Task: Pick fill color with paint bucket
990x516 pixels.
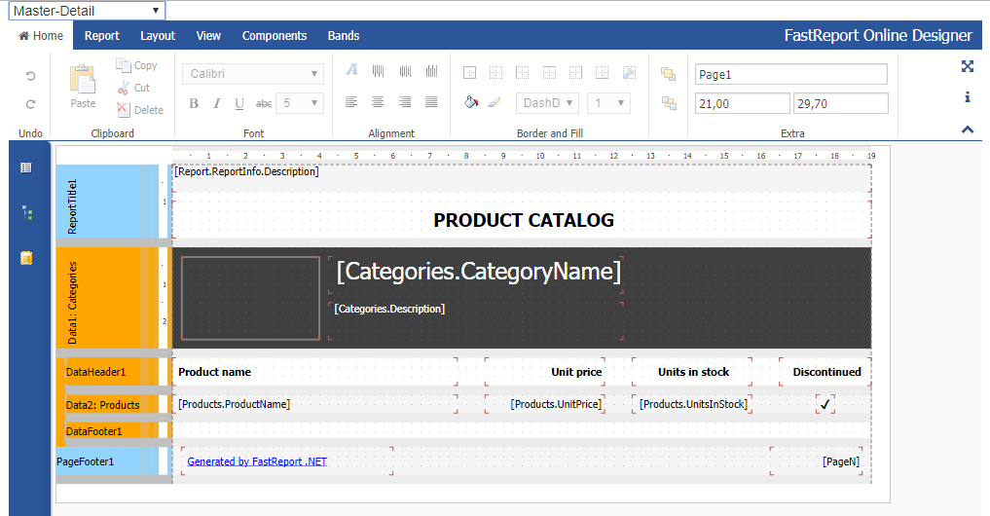Action: click(471, 101)
